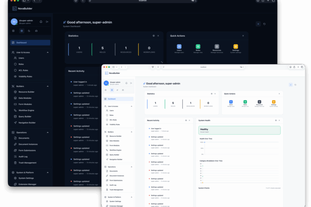Open Safari sidebar dropdown chevron in light window

click(x=117, y=67)
